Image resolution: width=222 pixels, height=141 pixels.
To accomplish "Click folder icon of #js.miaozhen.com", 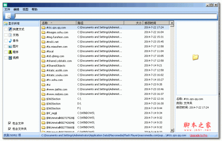I will [43, 47].
